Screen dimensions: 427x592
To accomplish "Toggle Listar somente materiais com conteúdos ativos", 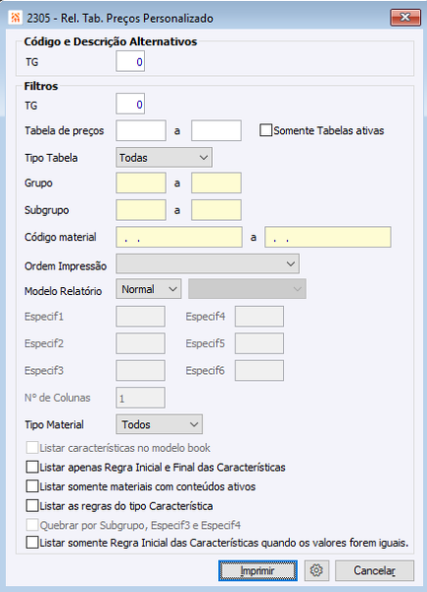I will click(33, 486).
